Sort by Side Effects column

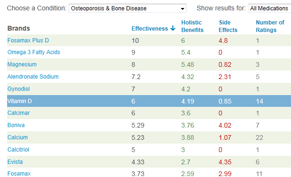pos(228,26)
